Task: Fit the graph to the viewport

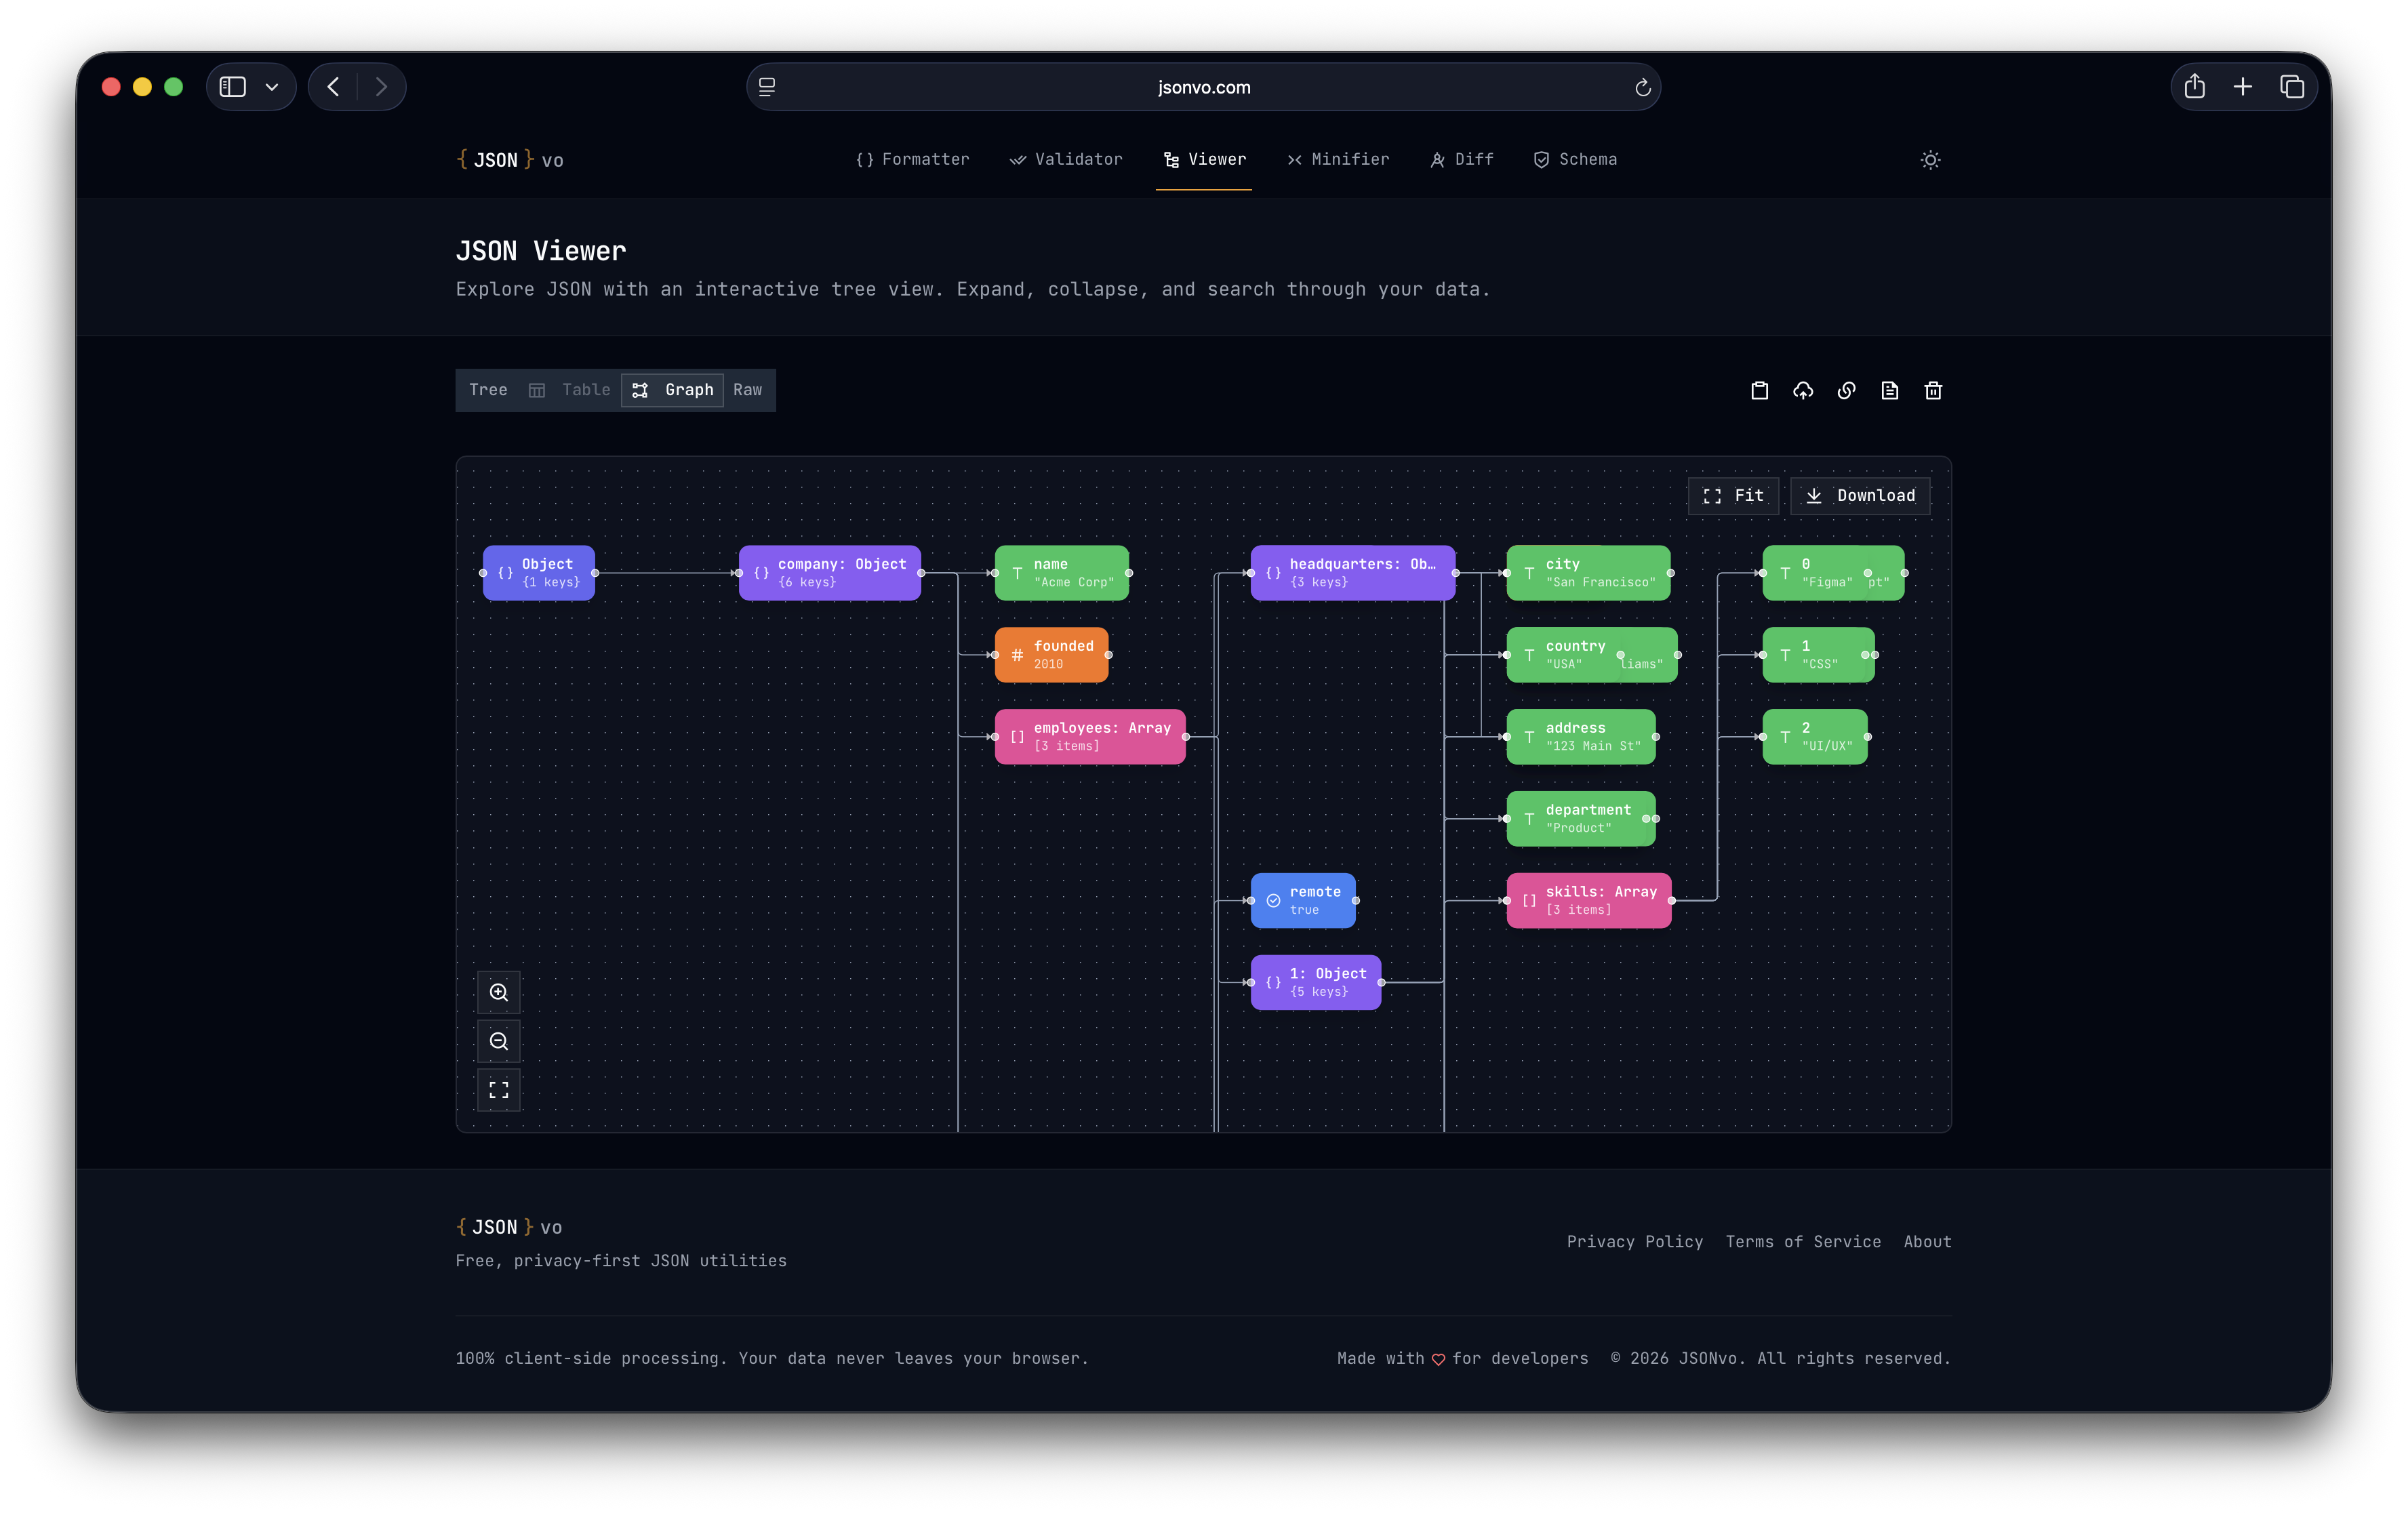Action: pyautogui.click(x=1733, y=495)
